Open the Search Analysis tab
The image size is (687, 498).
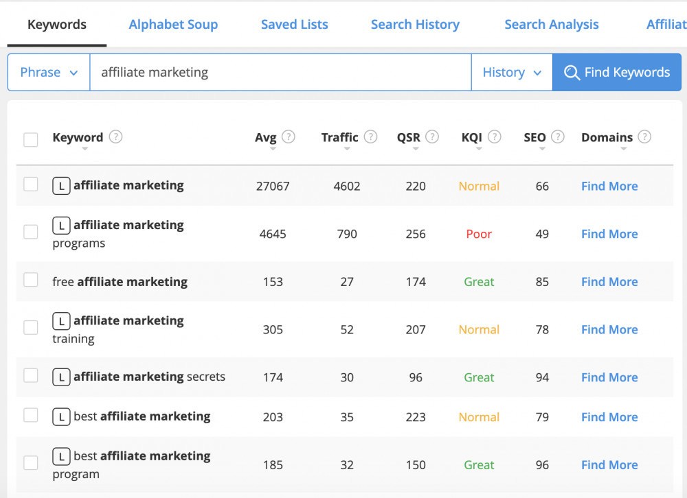pyautogui.click(x=552, y=25)
